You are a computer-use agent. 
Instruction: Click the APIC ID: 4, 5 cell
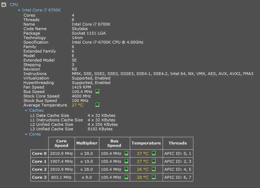[178, 169]
